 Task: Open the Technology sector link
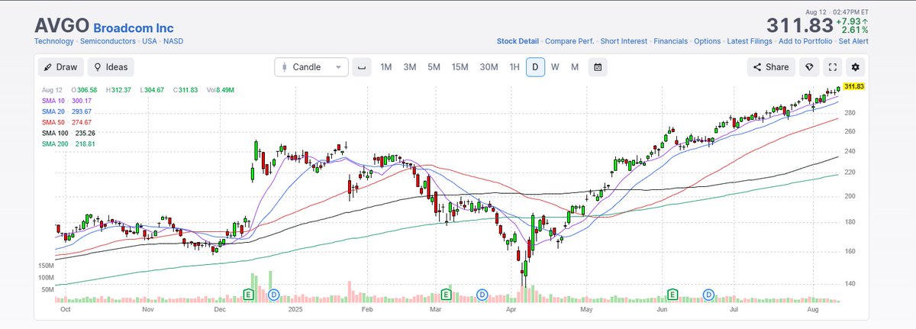coord(54,41)
